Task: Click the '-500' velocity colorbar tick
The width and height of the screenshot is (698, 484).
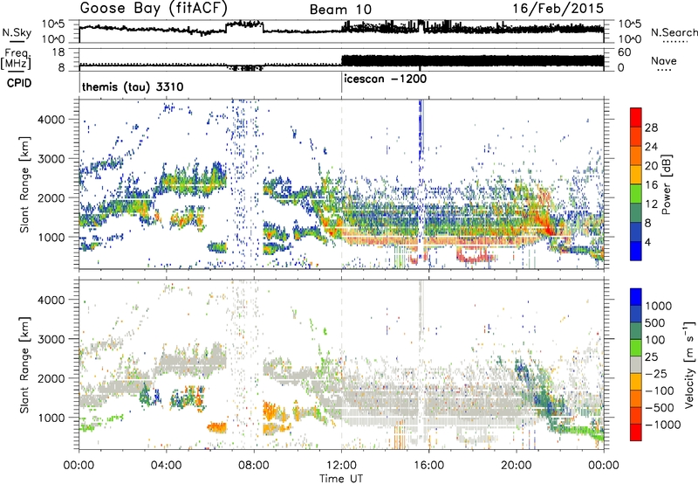Action: (660, 408)
